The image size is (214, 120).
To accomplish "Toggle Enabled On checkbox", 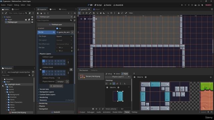I will tap(57, 28).
